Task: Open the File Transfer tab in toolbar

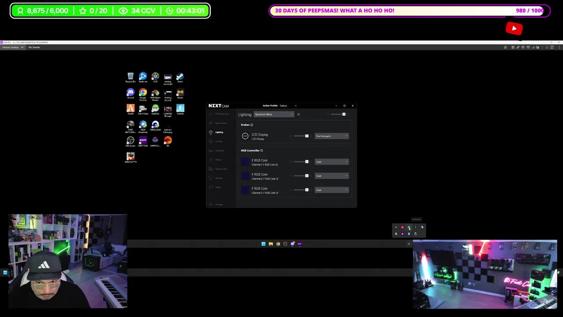Action: point(34,47)
